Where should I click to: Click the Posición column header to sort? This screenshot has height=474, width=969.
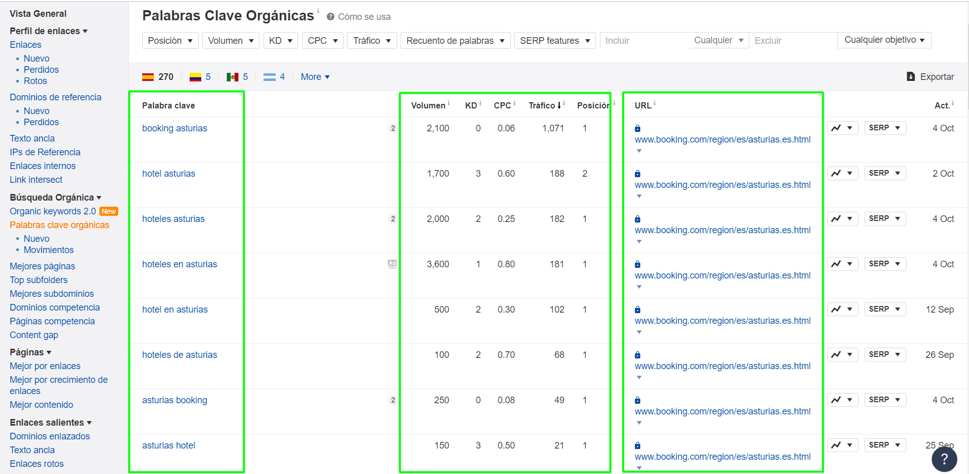point(592,105)
